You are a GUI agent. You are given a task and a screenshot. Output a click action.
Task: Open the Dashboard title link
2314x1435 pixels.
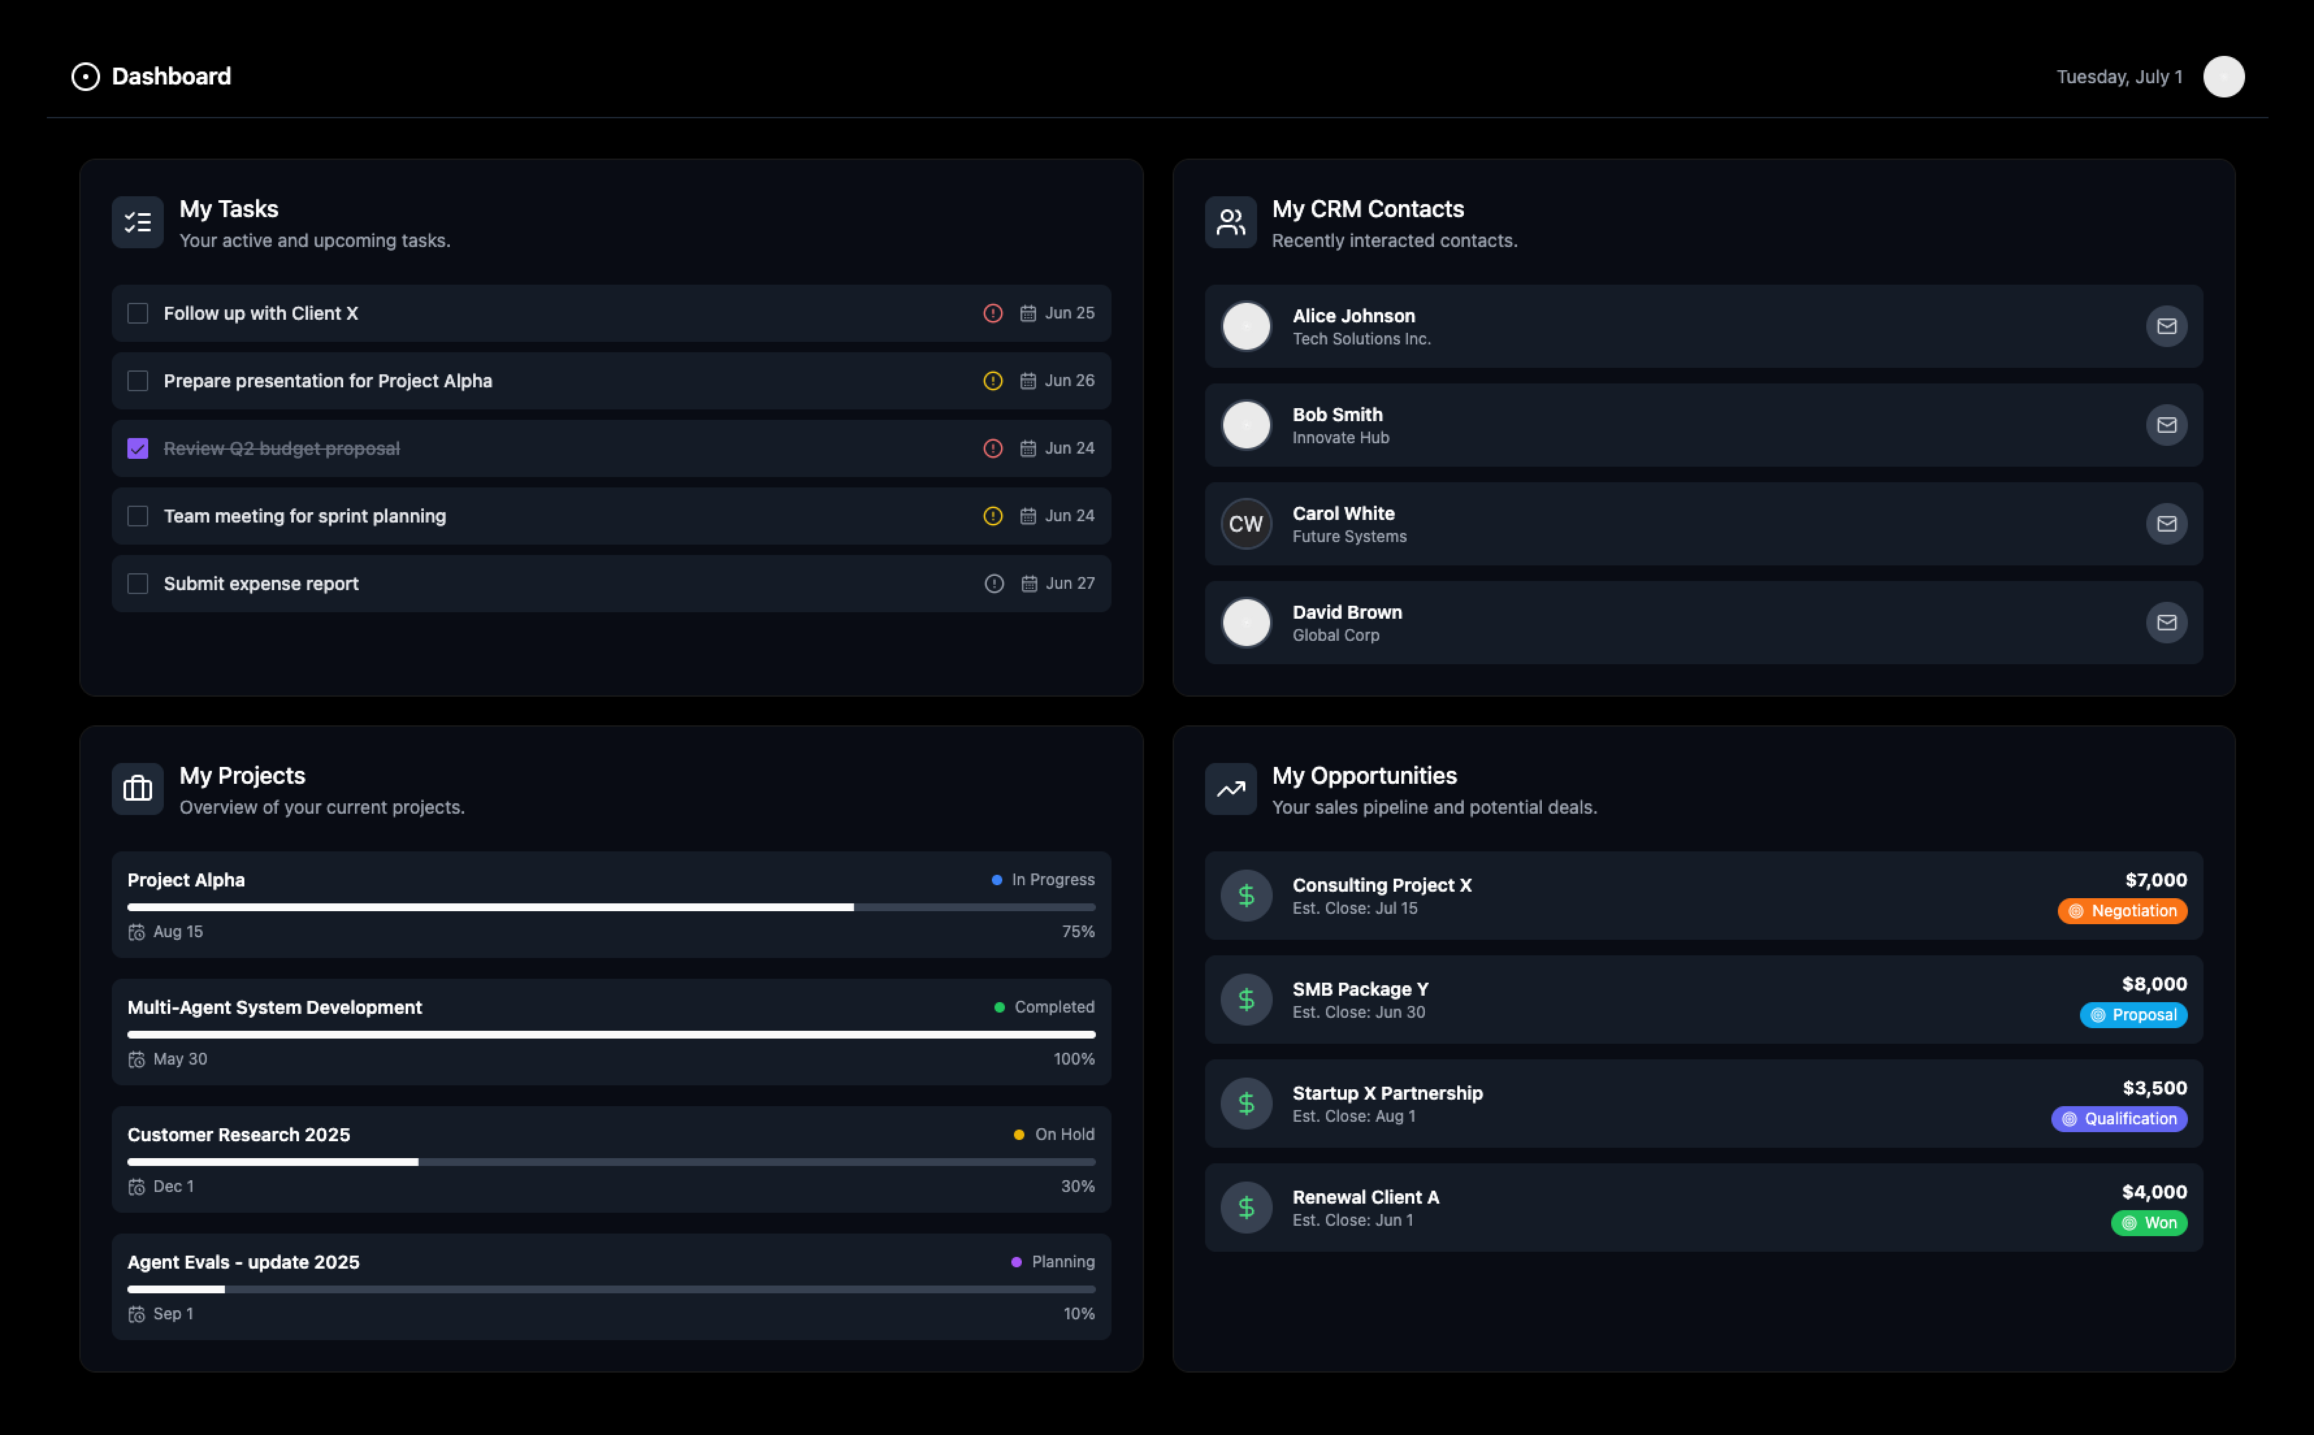(x=171, y=77)
